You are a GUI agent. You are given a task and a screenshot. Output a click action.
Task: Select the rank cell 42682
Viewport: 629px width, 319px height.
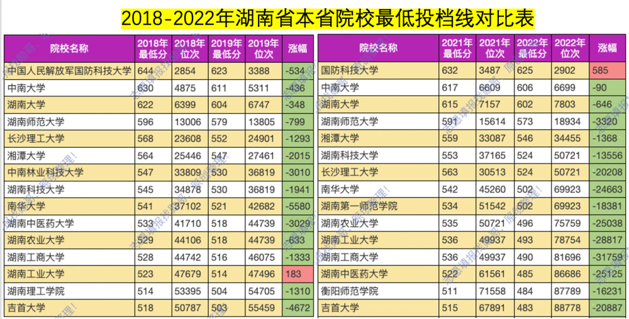(264, 206)
